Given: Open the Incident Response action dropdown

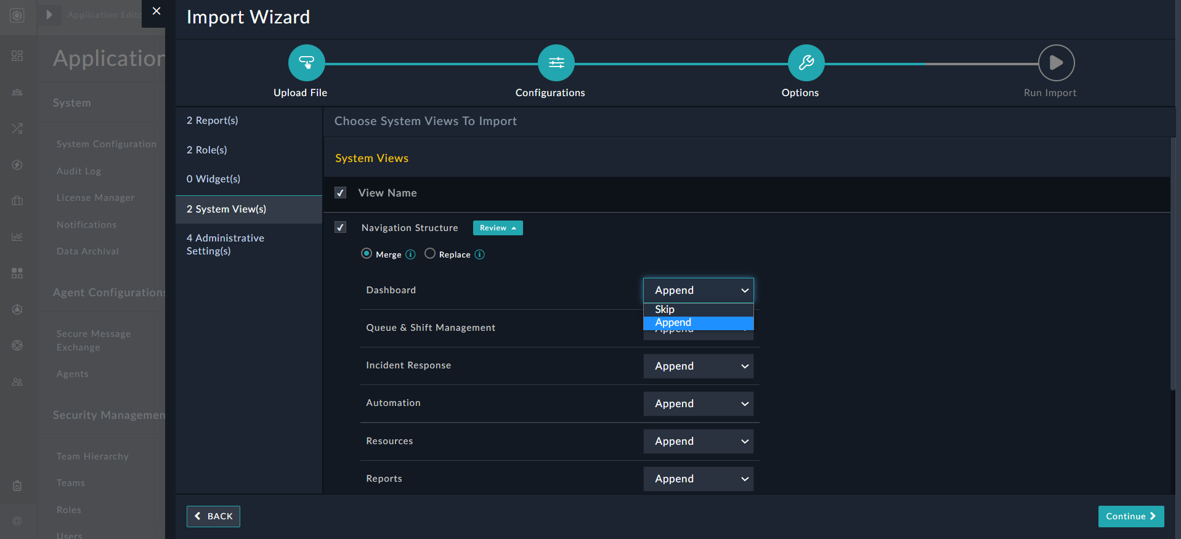Looking at the screenshot, I should pyautogui.click(x=698, y=366).
